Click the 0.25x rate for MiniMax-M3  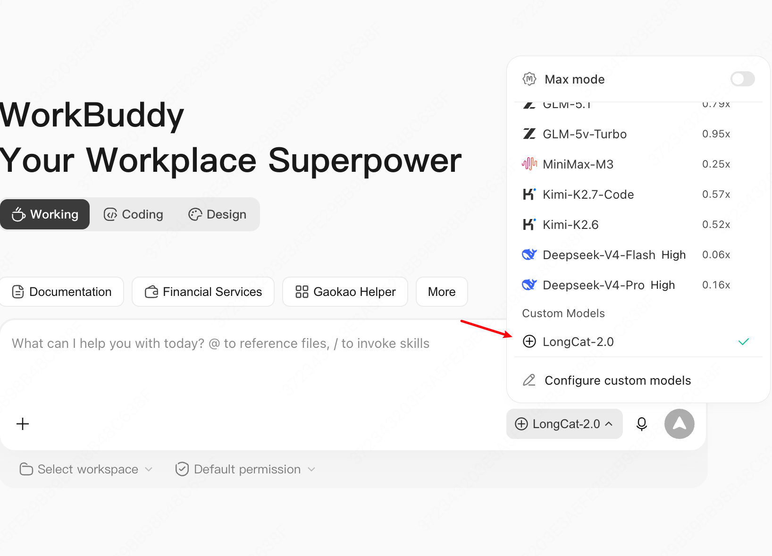pyautogui.click(x=716, y=164)
